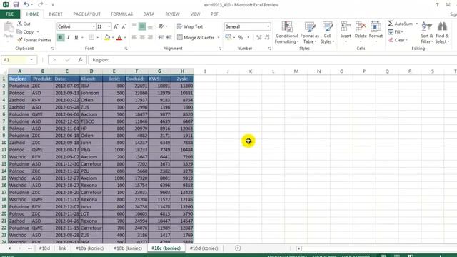Open the Format cells menu
The width and height of the screenshot is (457, 257).
[376, 32]
